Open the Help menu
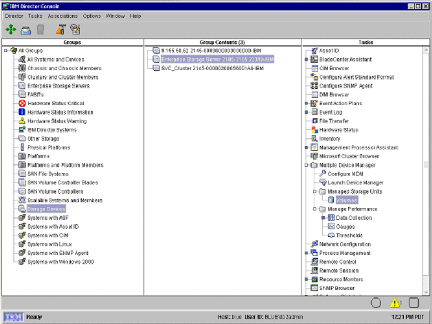This screenshot has width=432, height=324. tap(136, 16)
